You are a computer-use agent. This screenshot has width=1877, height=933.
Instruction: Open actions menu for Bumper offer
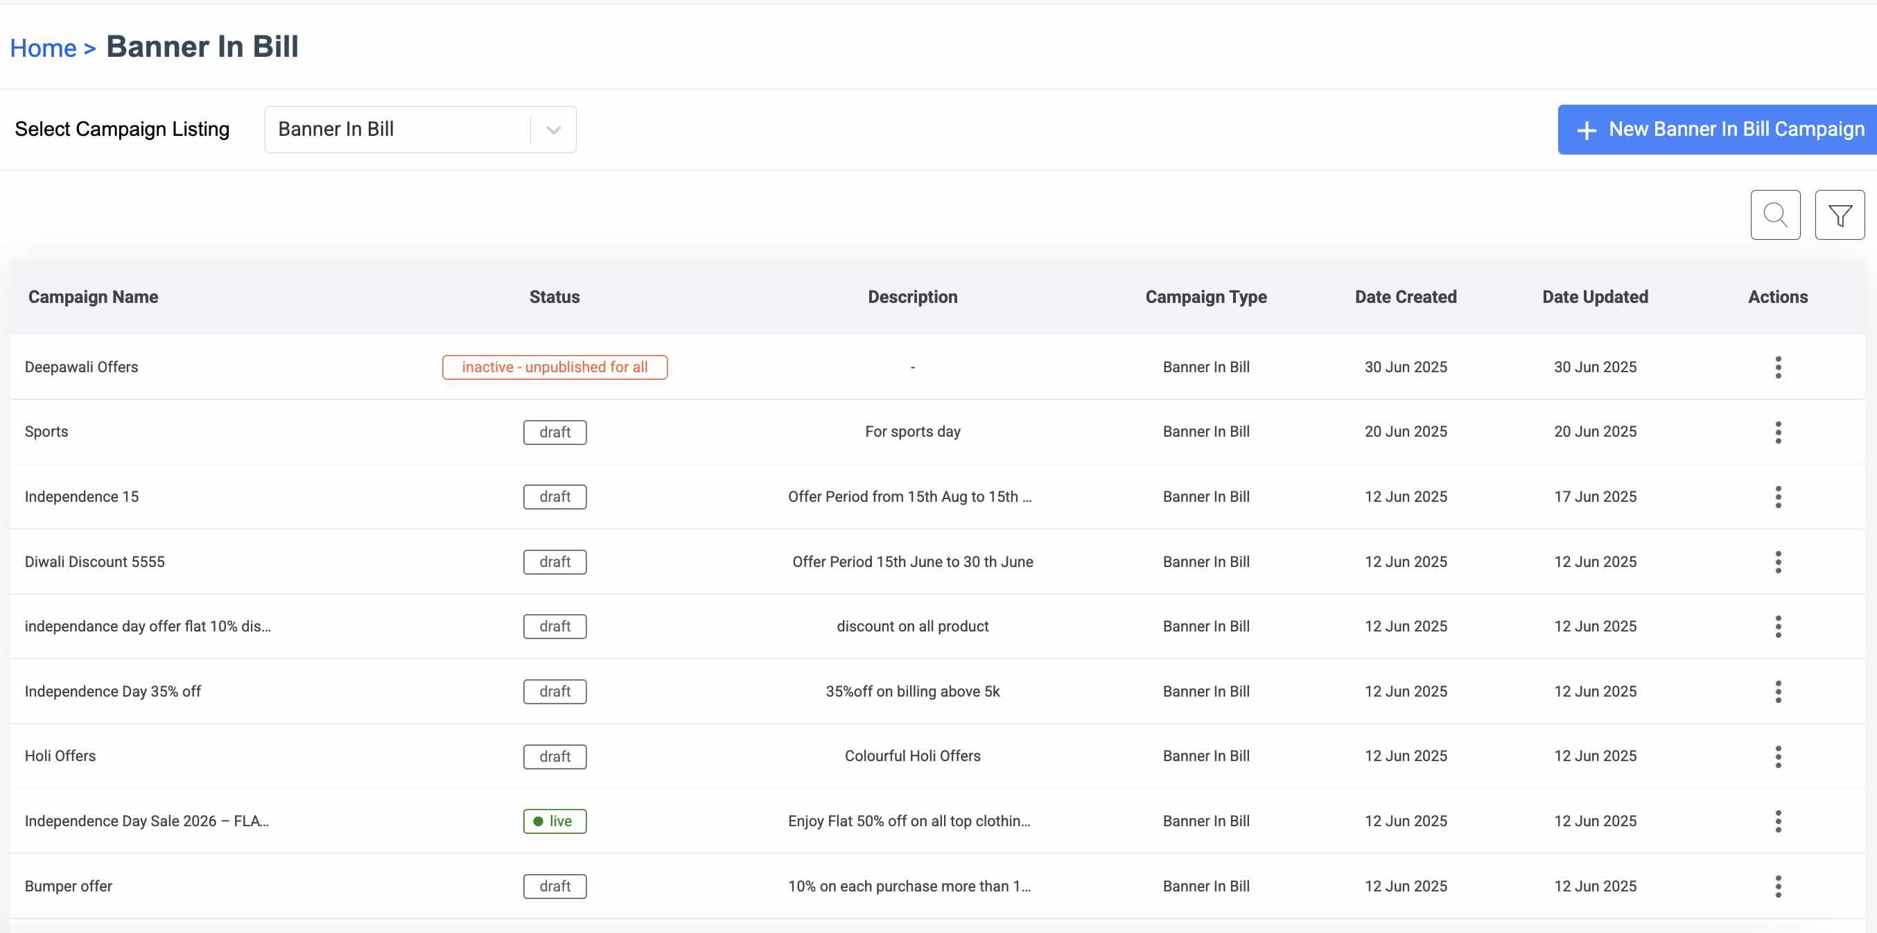1778,887
